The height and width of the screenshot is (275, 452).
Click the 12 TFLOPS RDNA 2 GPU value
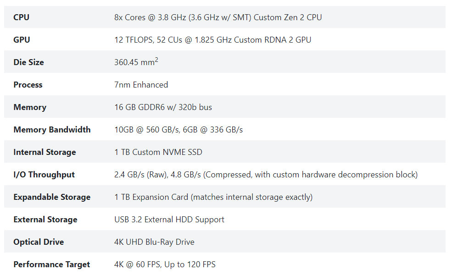212,40
